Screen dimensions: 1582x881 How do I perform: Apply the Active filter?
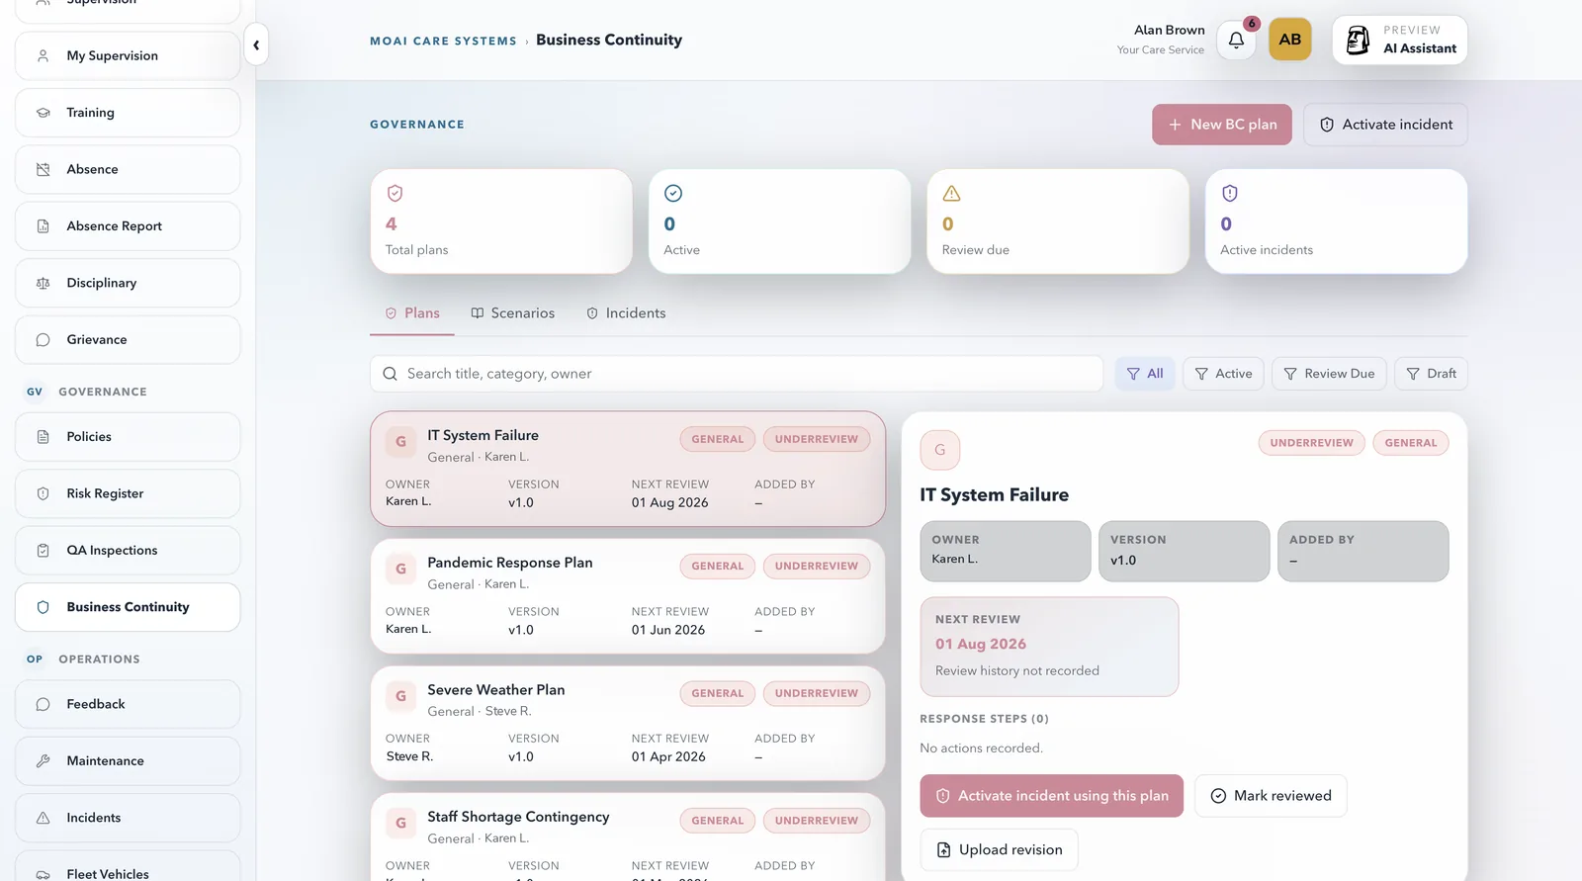[1223, 374]
